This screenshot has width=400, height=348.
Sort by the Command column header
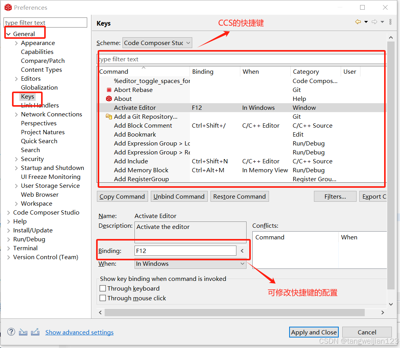click(x=144, y=71)
